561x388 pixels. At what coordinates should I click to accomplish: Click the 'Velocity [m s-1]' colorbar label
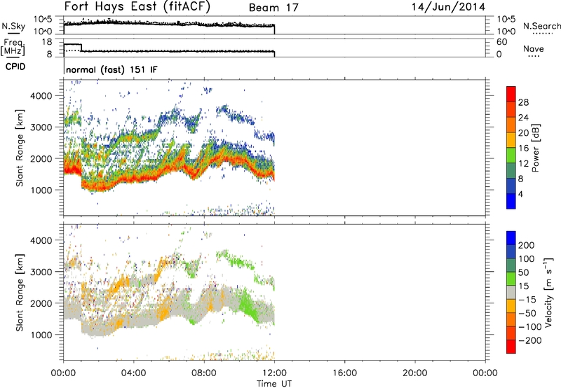(548, 292)
